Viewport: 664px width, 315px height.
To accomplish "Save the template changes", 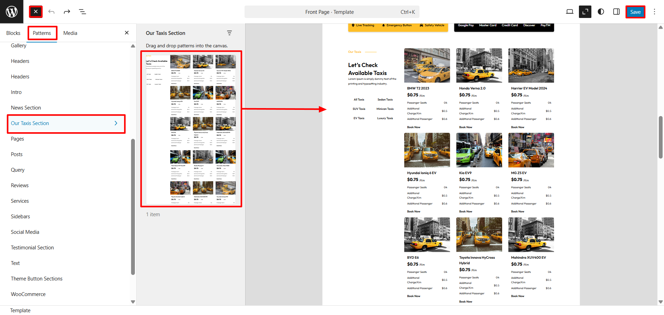I will tap(635, 12).
